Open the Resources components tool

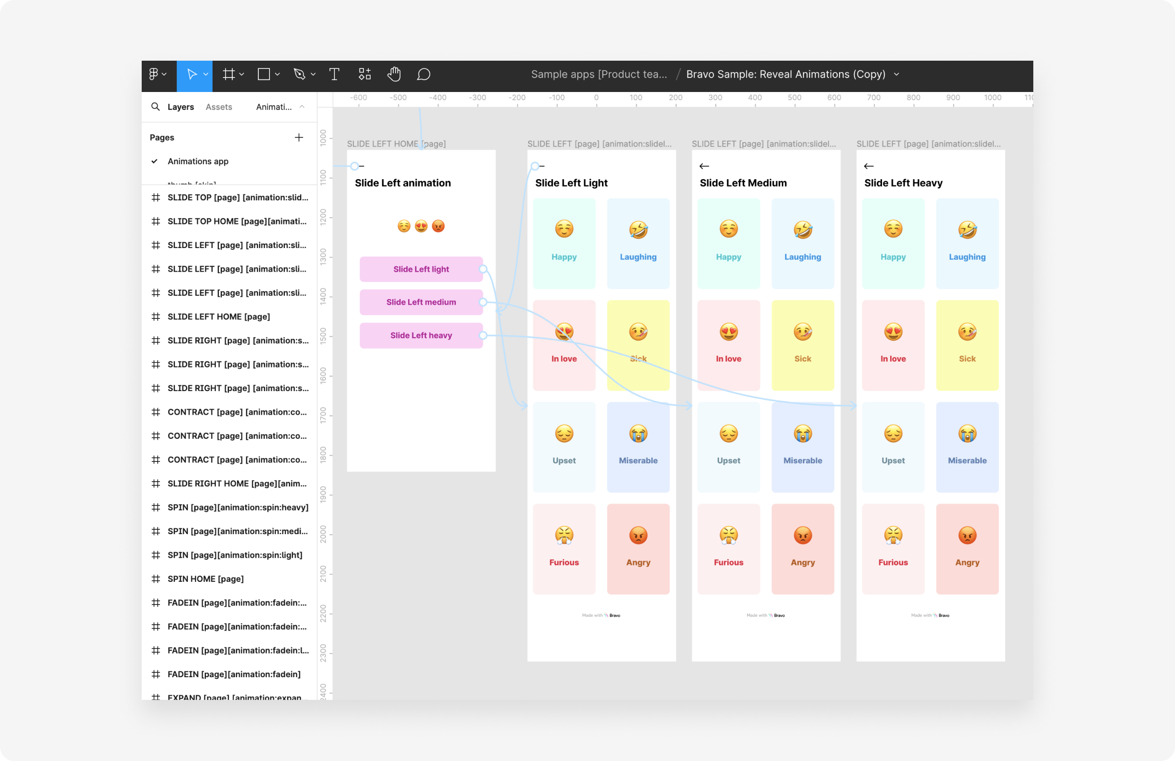click(364, 74)
